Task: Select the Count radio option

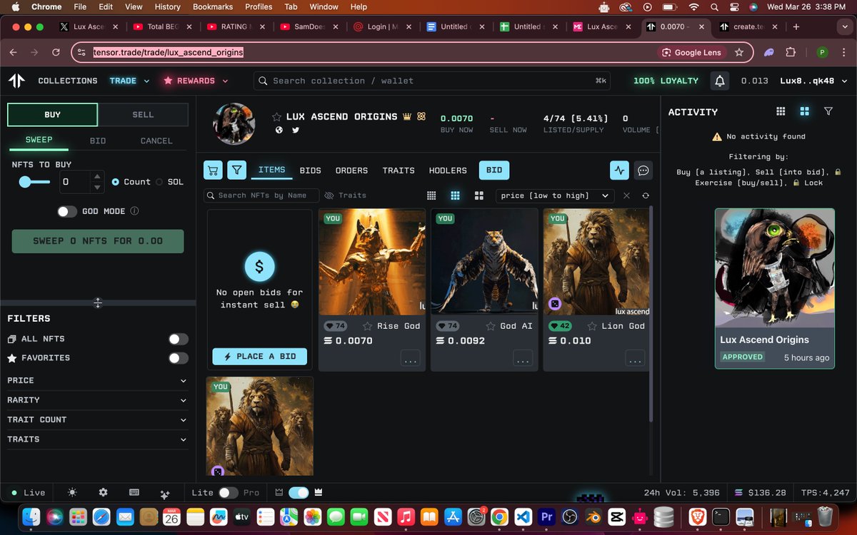Action: point(116,182)
